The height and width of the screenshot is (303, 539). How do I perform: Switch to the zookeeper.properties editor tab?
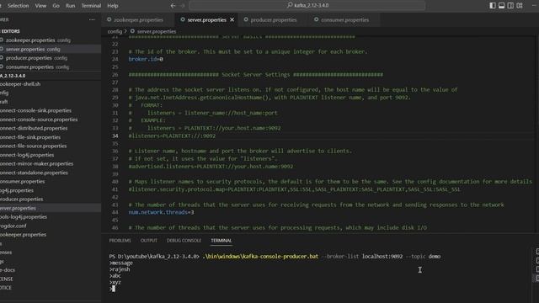pos(138,20)
